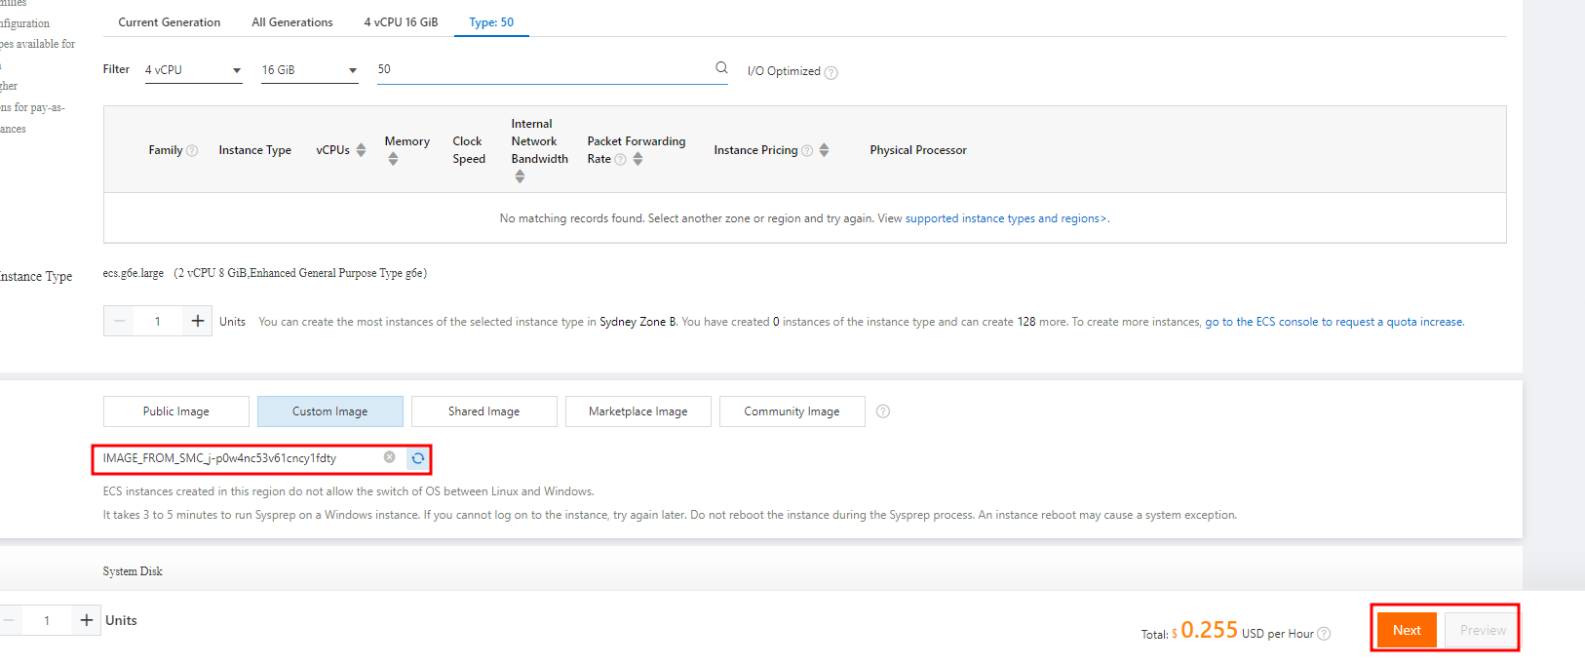Refresh the custom image list
The width and height of the screenshot is (1585, 665).
418,458
